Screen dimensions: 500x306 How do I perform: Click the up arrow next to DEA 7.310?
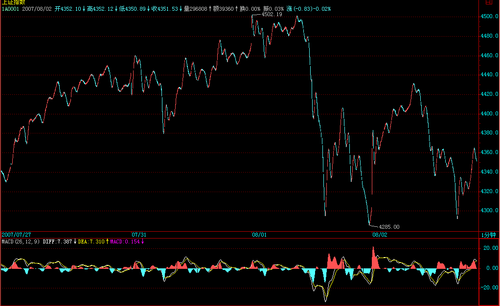[x=107, y=242]
